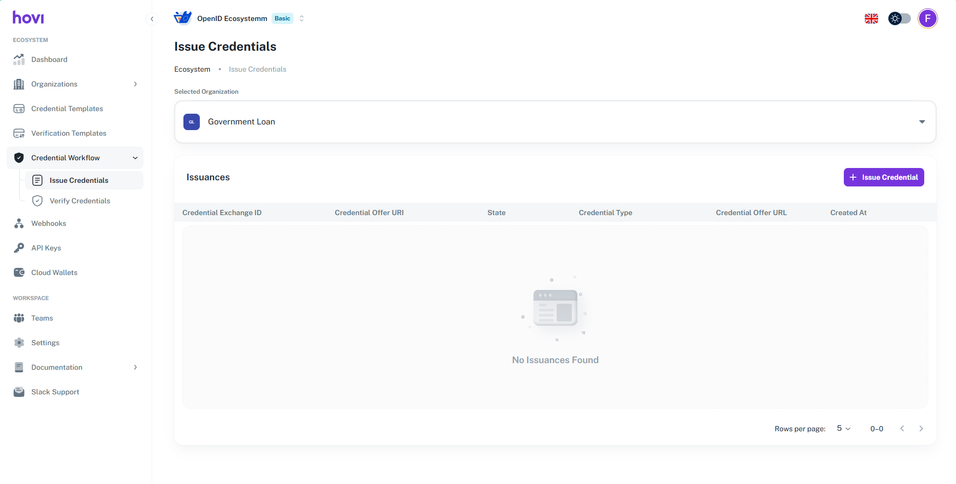Open Verify Credentials page
Screen dimensions: 956x484
80,201
